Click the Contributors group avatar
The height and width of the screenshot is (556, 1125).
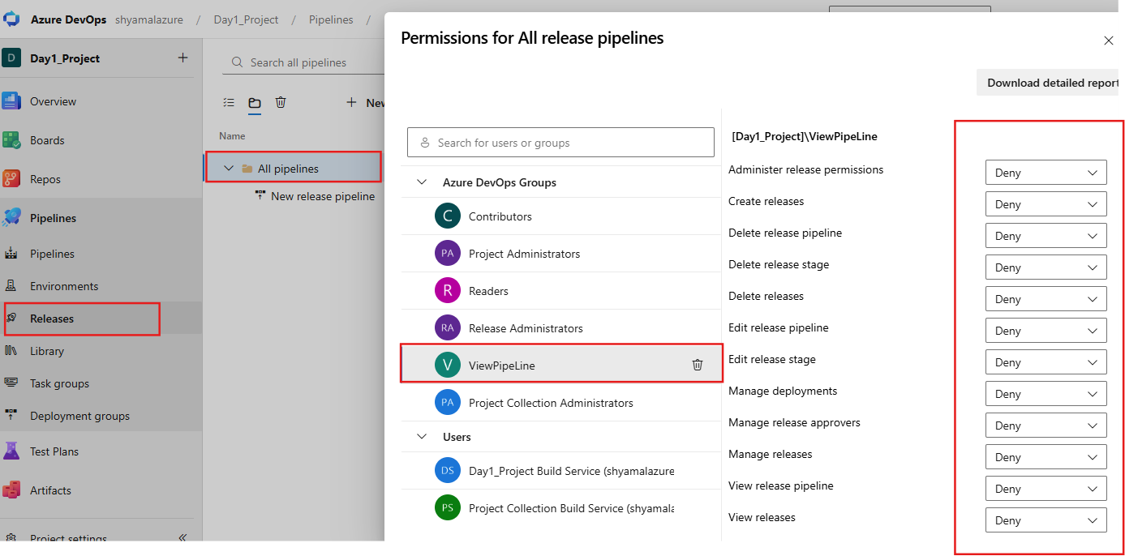[x=448, y=216]
